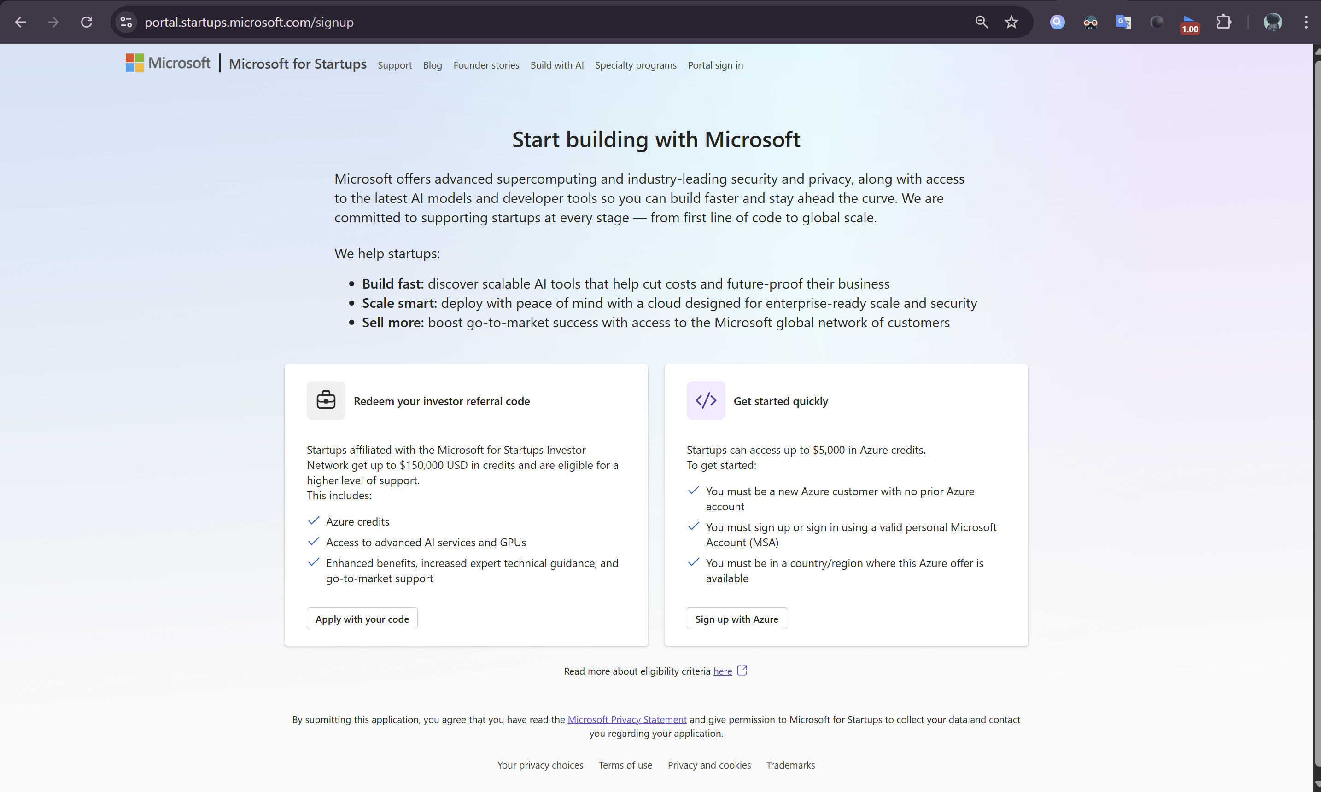Reload the current page
Screen dimensions: 1321x792
(x=87, y=23)
